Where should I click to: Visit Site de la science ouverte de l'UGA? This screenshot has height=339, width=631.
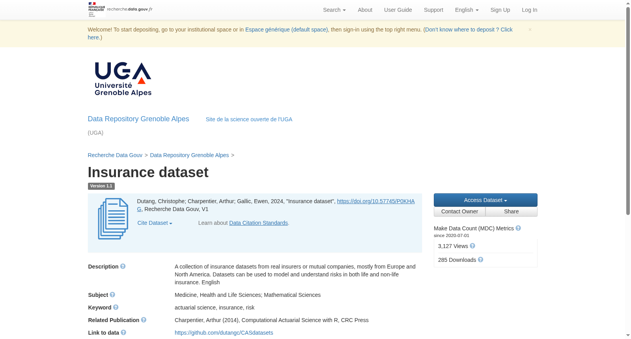(249, 119)
